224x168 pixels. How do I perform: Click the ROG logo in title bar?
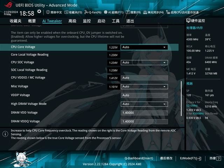(8, 5)
